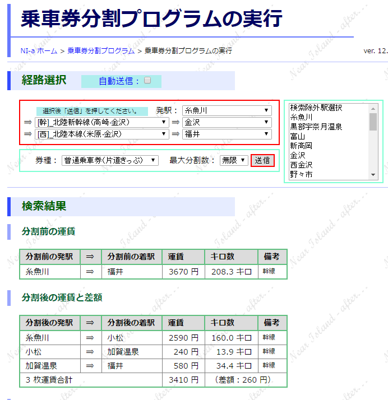Open the 最大分割数 無限 dropdown
388x400 pixels.
pos(234,160)
